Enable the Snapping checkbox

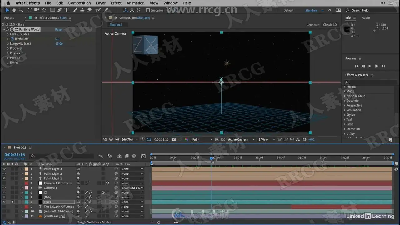[x=148, y=10]
